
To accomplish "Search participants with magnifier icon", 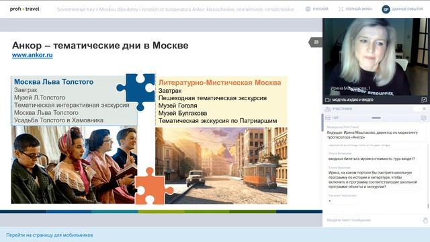I will 424,109.
